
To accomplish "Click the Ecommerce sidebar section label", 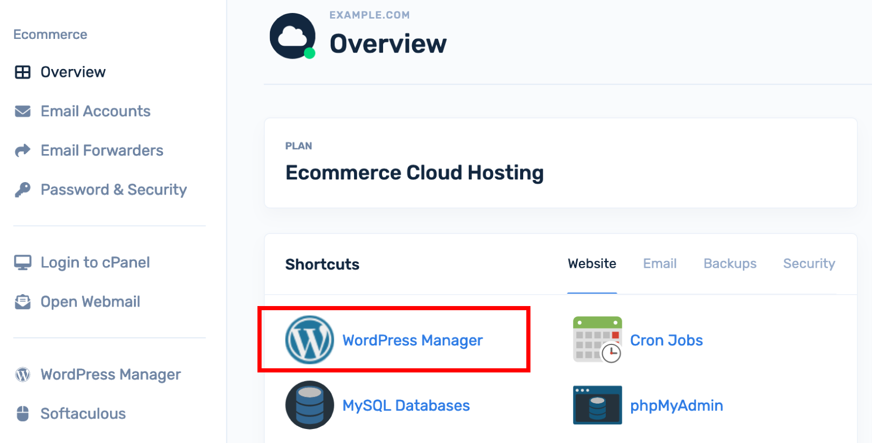I will click(50, 35).
